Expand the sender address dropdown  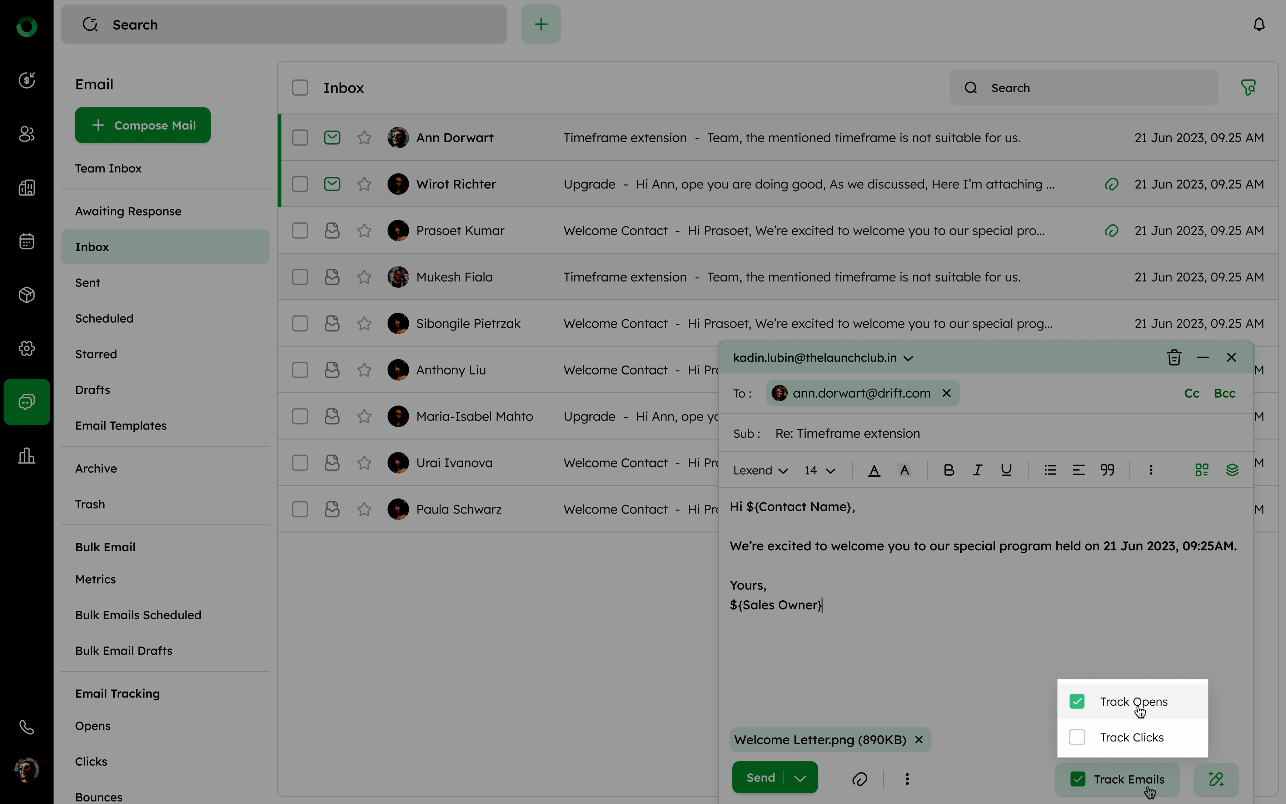point(908,358)
